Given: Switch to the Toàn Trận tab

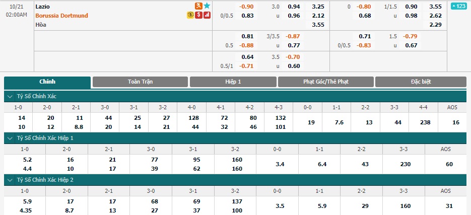Looking at the screenshot, I should tap(140, 82).
